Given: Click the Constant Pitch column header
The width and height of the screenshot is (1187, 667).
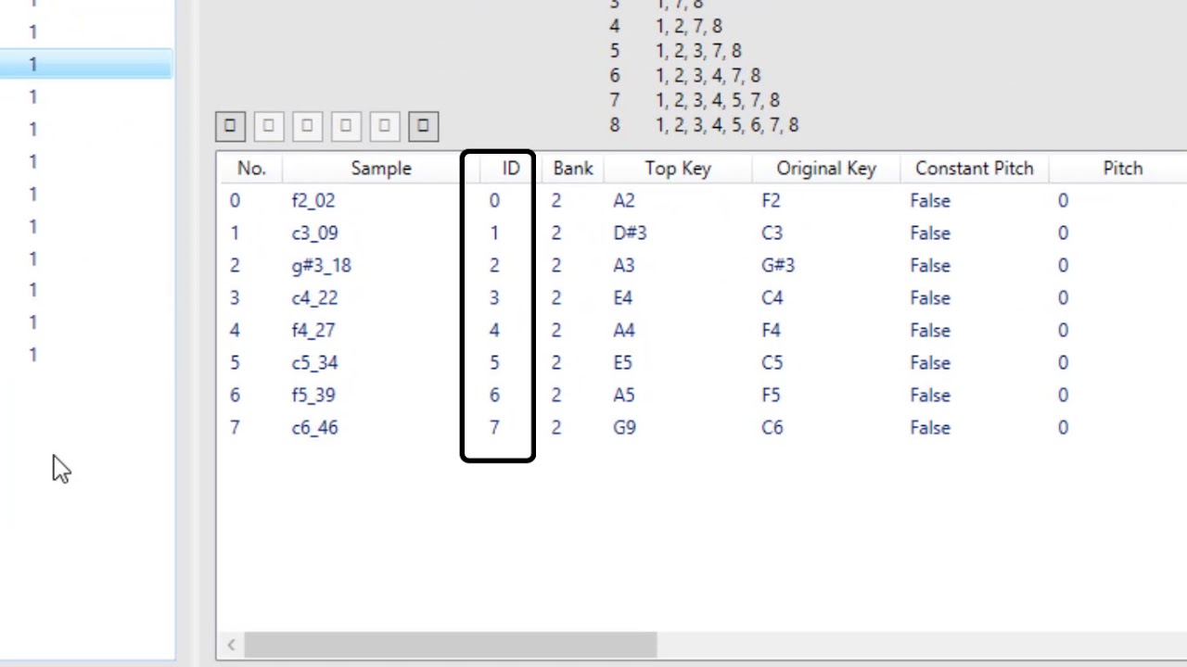Looking at the screenshot, I should coord(974,169).
